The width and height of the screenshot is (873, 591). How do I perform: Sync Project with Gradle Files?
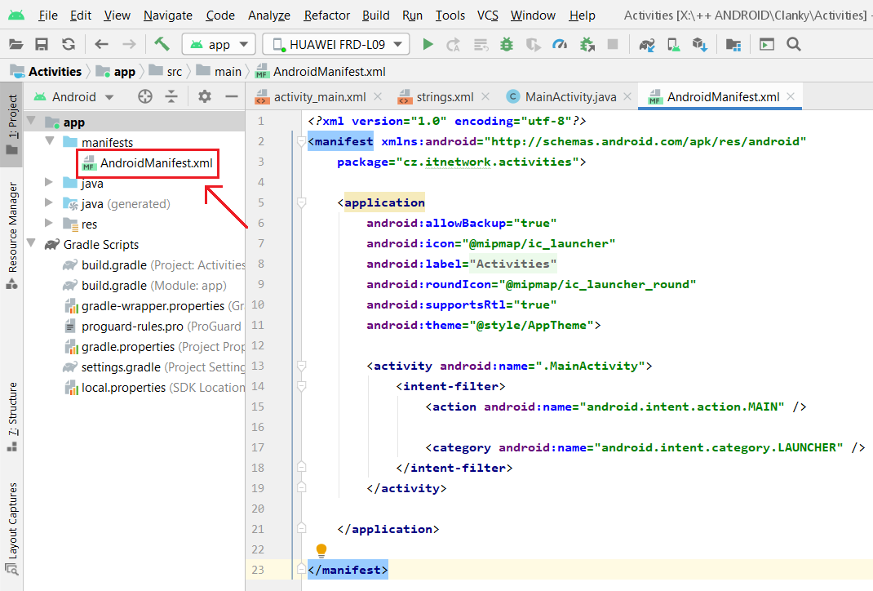point(647,44)
